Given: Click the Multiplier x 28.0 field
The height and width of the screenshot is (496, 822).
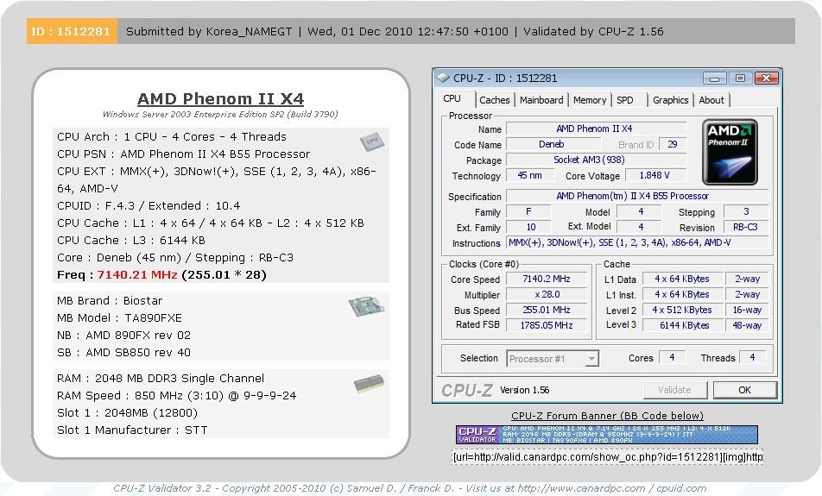Looking at the screenshot, I should coord(547,294).
